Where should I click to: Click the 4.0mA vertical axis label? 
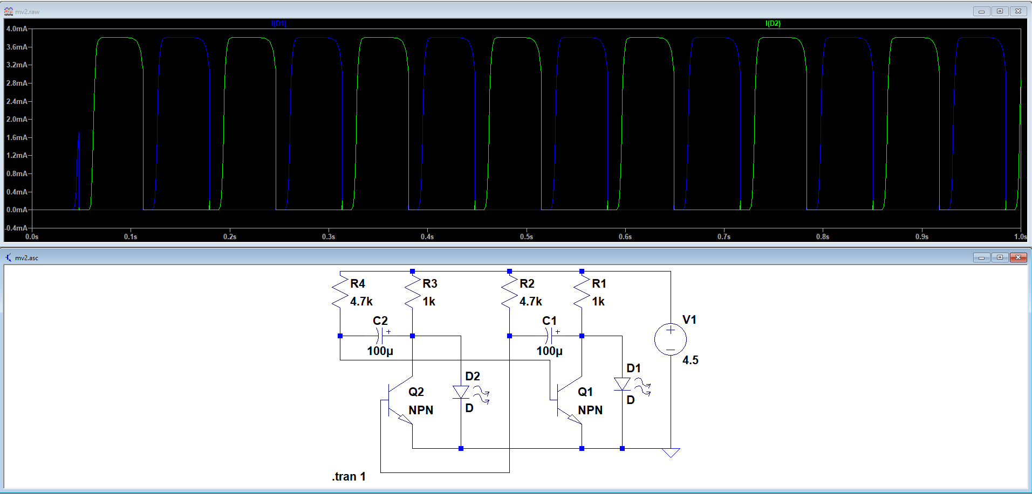click(17, 29)
